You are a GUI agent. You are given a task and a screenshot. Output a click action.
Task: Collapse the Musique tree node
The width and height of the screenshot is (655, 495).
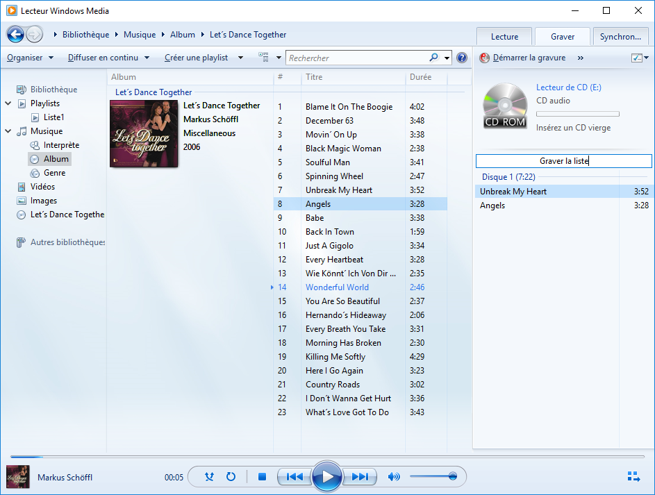click(x=8, y=131)
